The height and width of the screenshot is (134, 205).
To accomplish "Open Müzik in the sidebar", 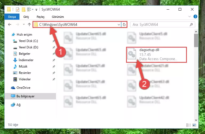I will pos(23,66).
